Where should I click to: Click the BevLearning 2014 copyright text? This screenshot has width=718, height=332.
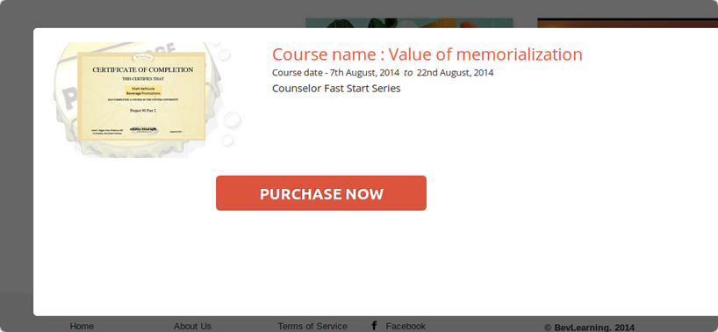[x=589, y=328]
